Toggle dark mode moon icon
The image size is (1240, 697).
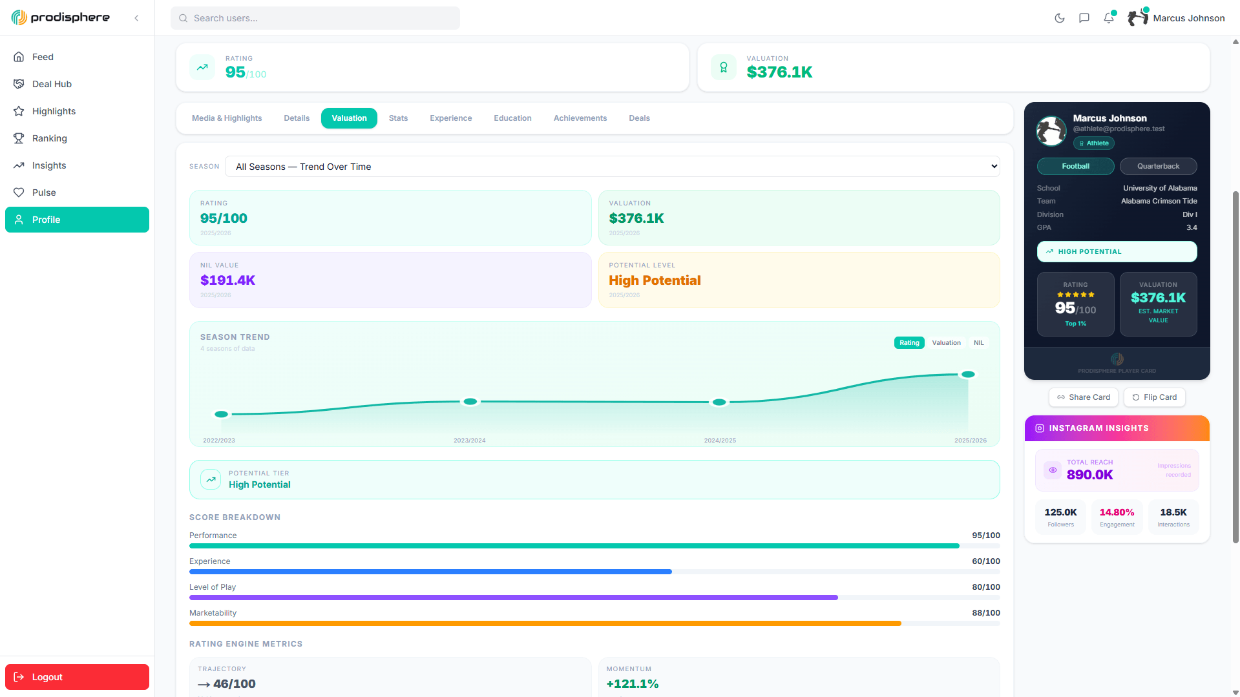(1060, 18)
